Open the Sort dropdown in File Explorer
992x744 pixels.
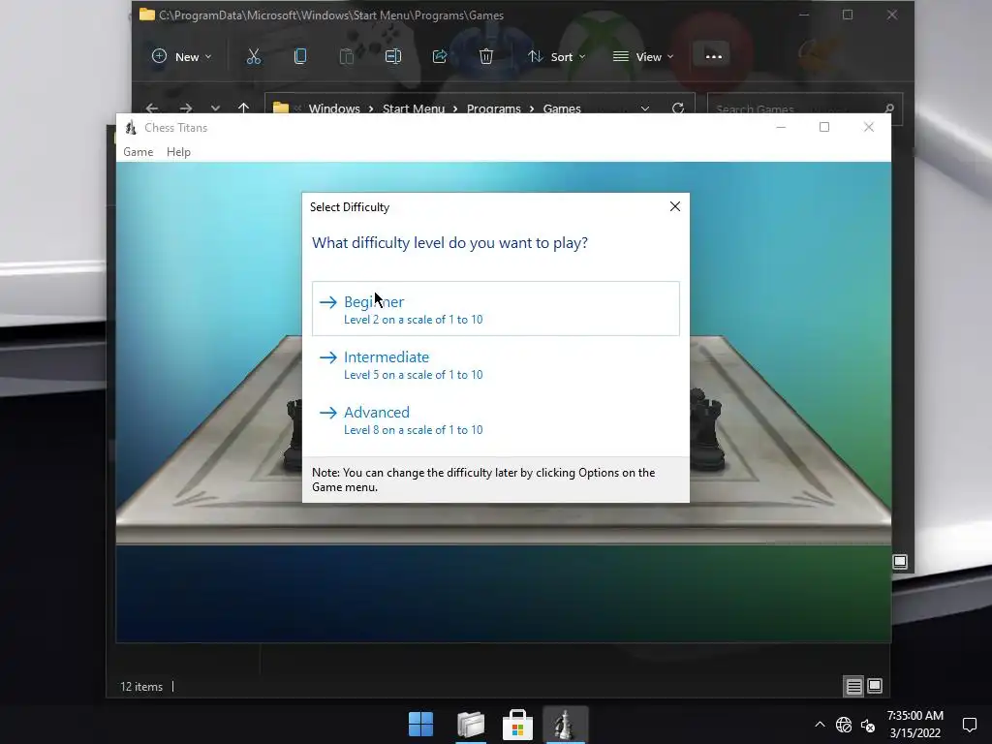coord(557,56)
